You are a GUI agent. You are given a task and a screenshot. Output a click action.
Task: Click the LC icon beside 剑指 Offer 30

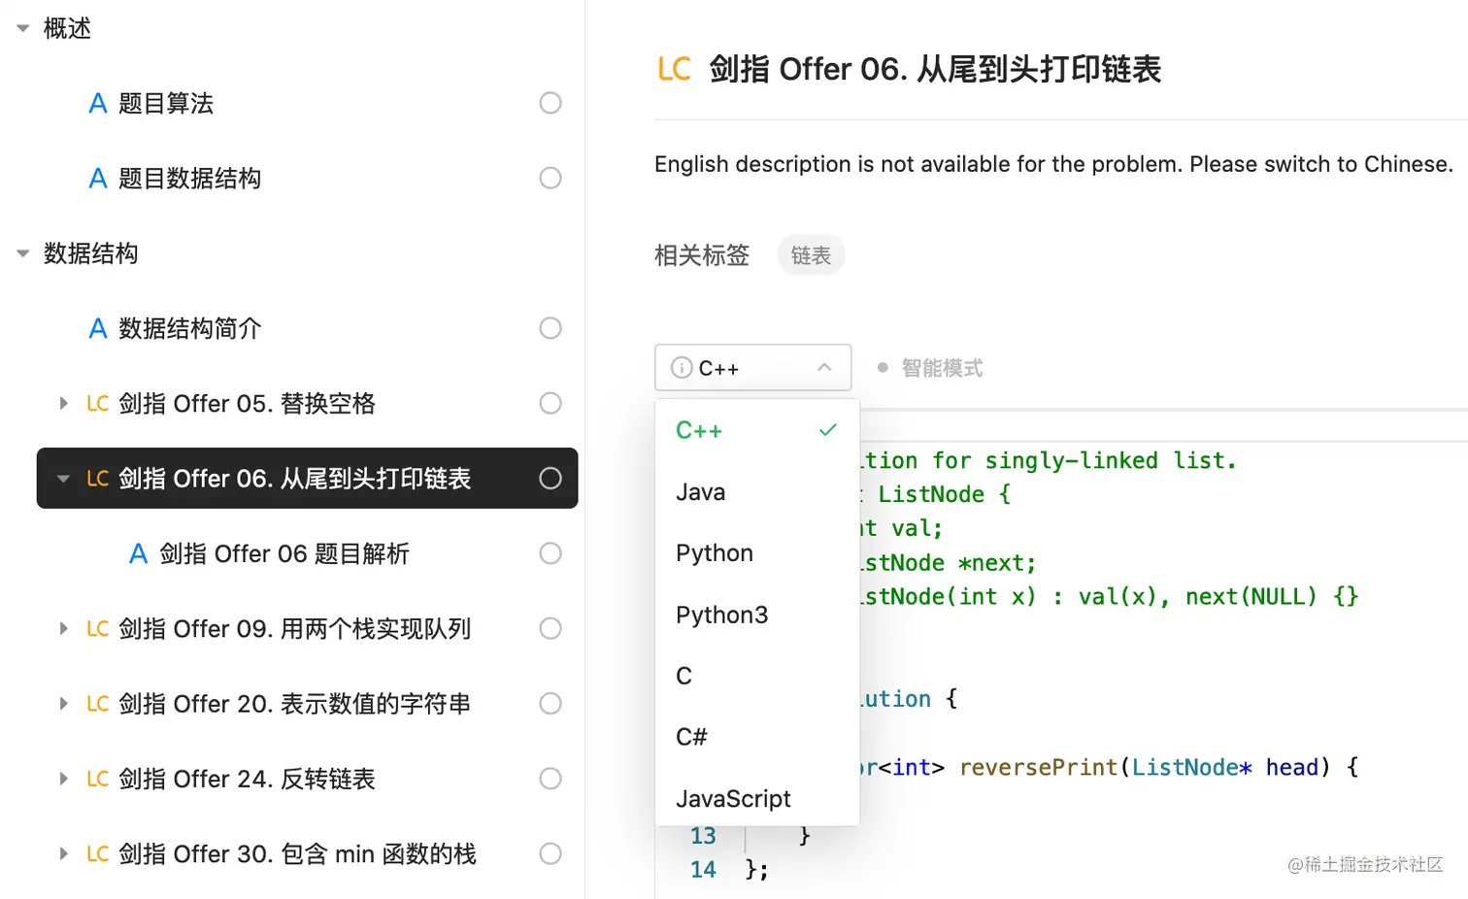coord(97,854)
